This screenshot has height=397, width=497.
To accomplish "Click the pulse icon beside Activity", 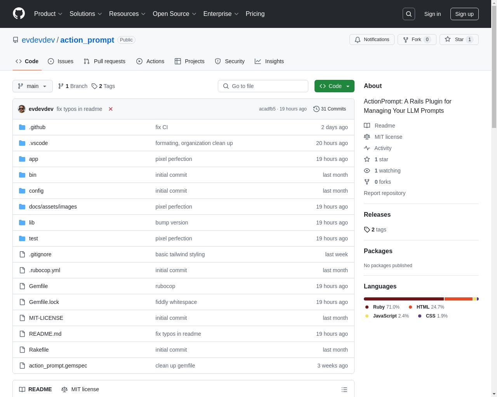I will pyautogui.click(x=367, y=148).
